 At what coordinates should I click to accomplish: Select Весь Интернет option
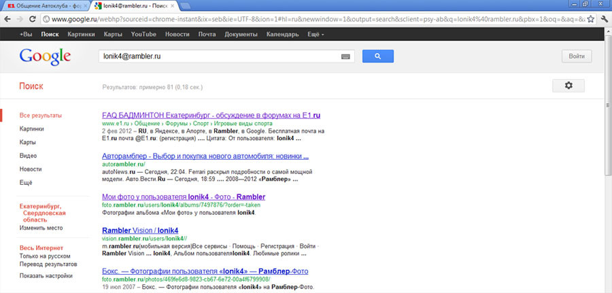(x=41, y=248)
